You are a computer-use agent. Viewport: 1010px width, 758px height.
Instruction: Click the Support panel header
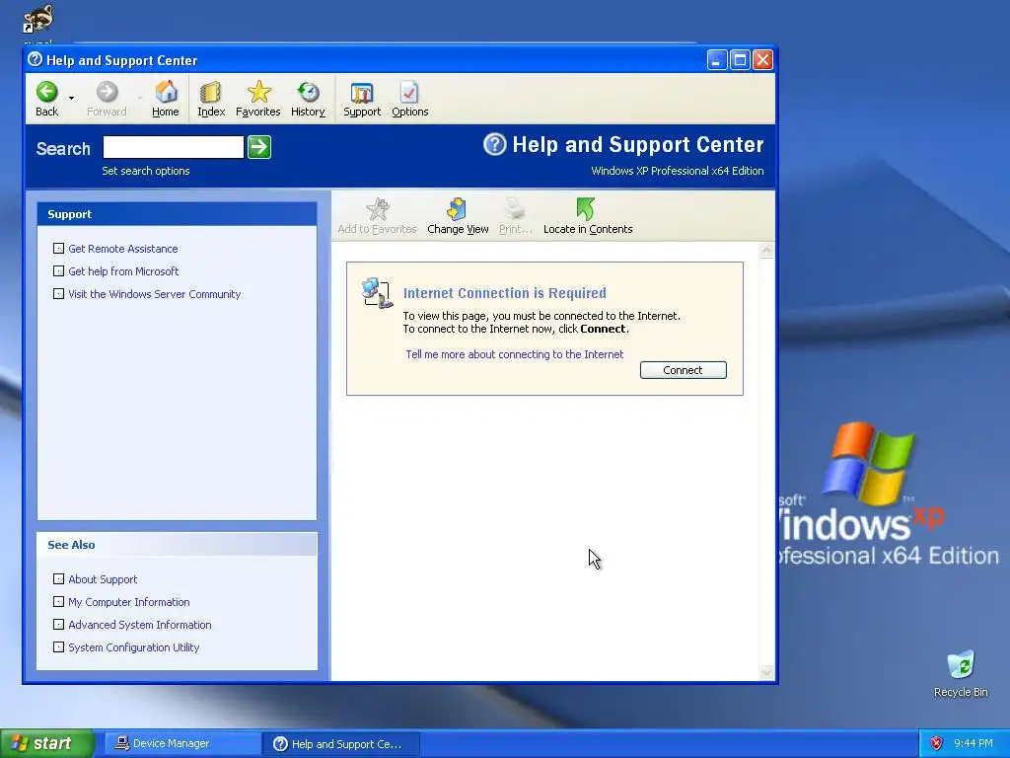[178, 214]
